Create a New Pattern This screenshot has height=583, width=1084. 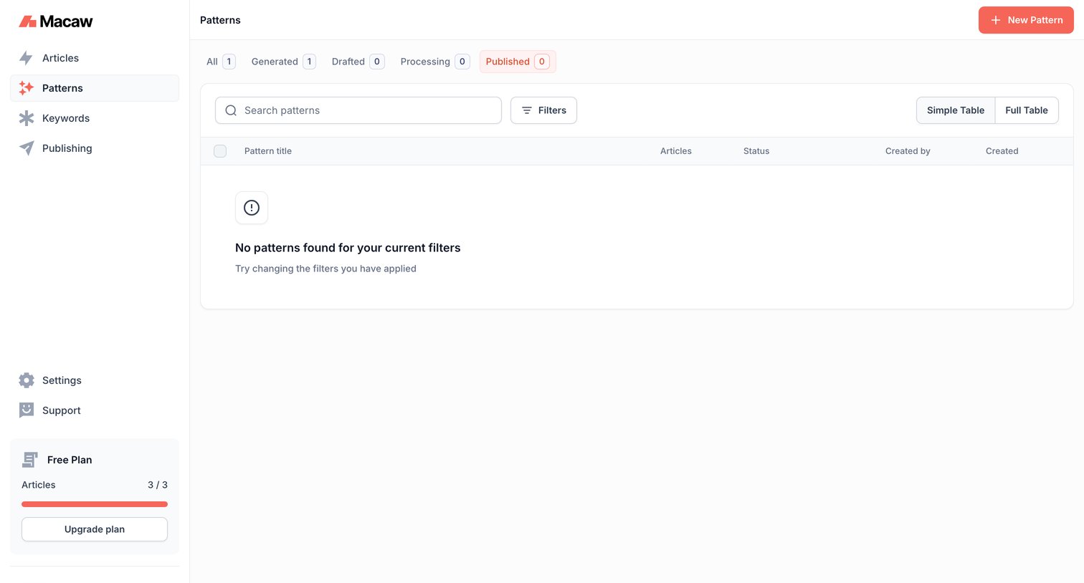(x=1026, y=20)
